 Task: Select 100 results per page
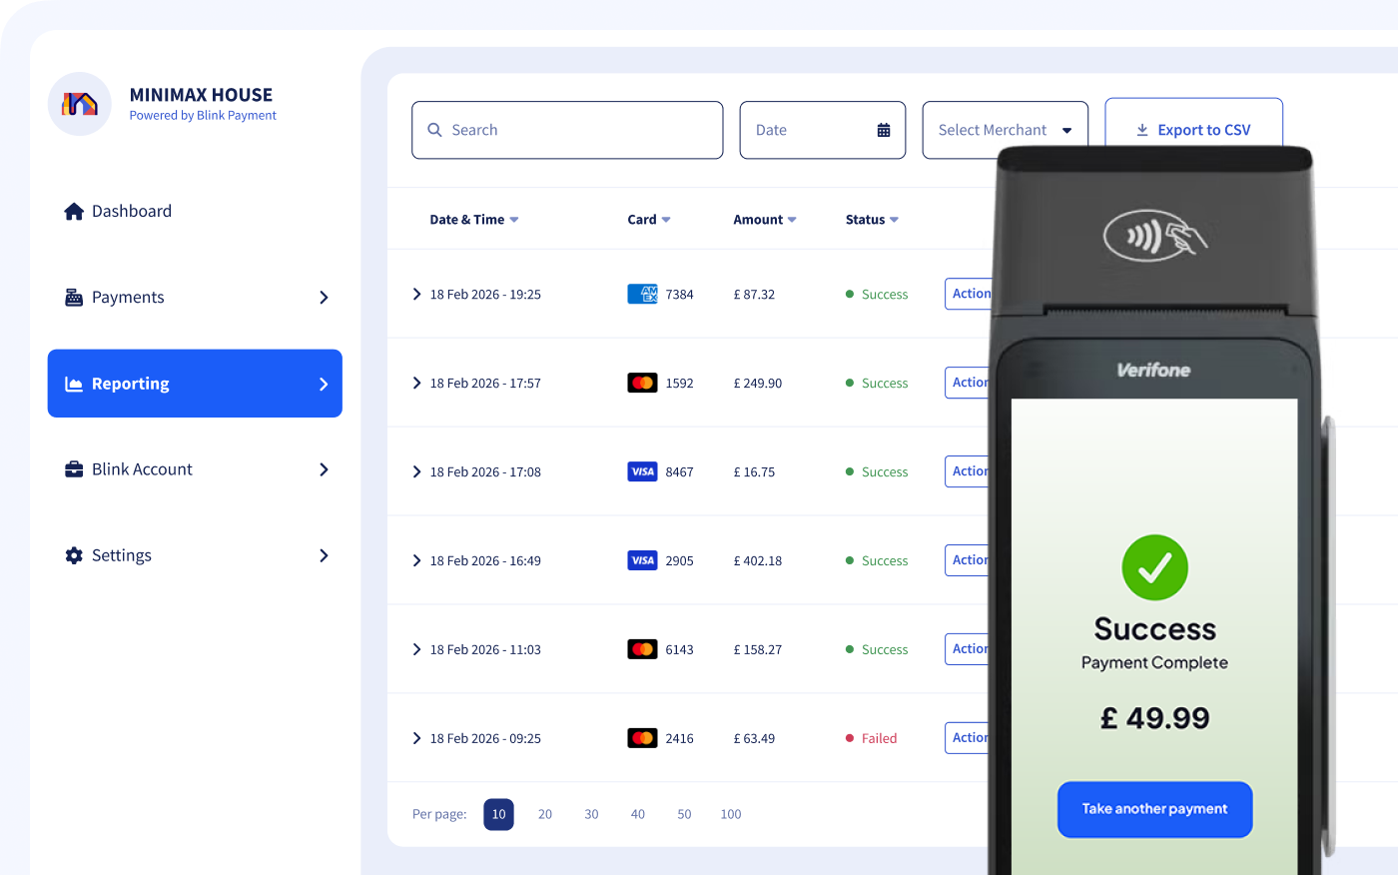(x=731, y=814)
